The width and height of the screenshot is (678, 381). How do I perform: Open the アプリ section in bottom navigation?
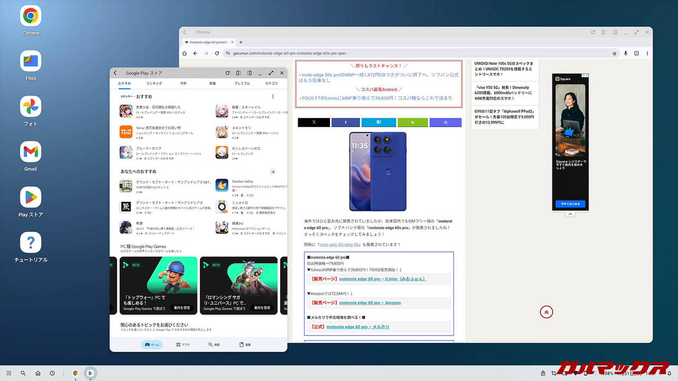(x=183, y=344)
